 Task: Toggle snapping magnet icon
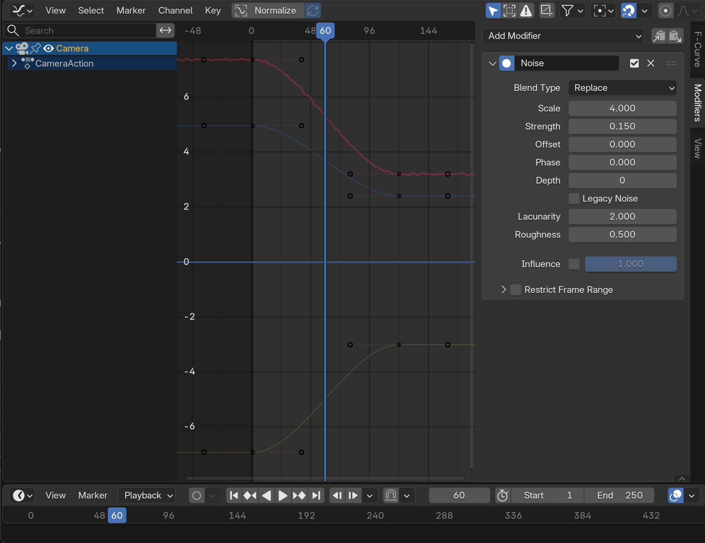pos(629,11)
